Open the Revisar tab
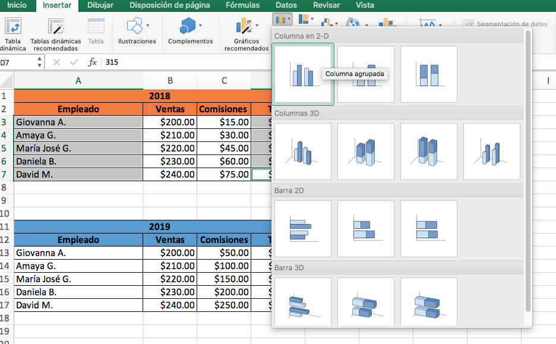This screenshot has height=344, width=556. click(327, 5)
